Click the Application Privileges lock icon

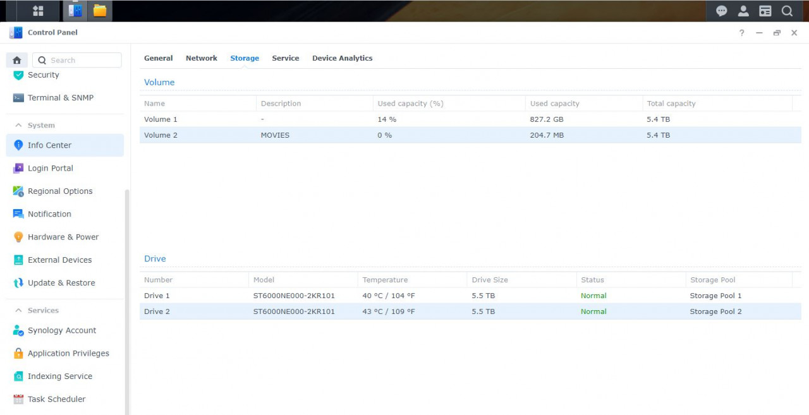point(18,353)
